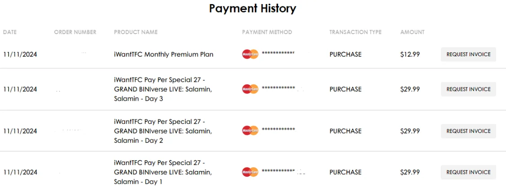The image size is (506, 186).
Task: Request invoice for BINIverse Day 3 purchase
Action: (x=468, y=89)
